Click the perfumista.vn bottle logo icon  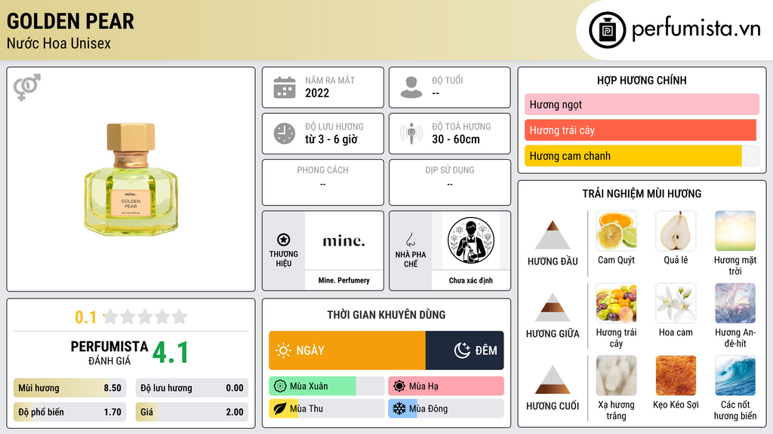click(607, 30)
